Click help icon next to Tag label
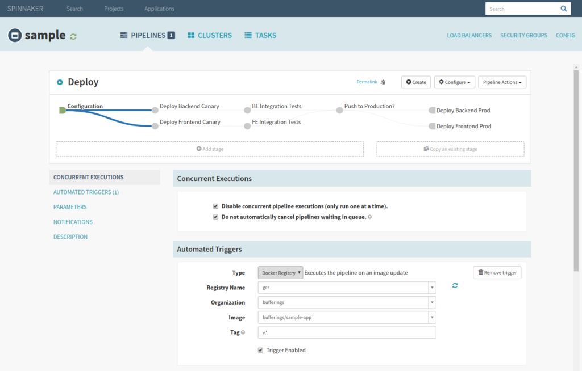582x371 pixels. (x=243, y=332)
